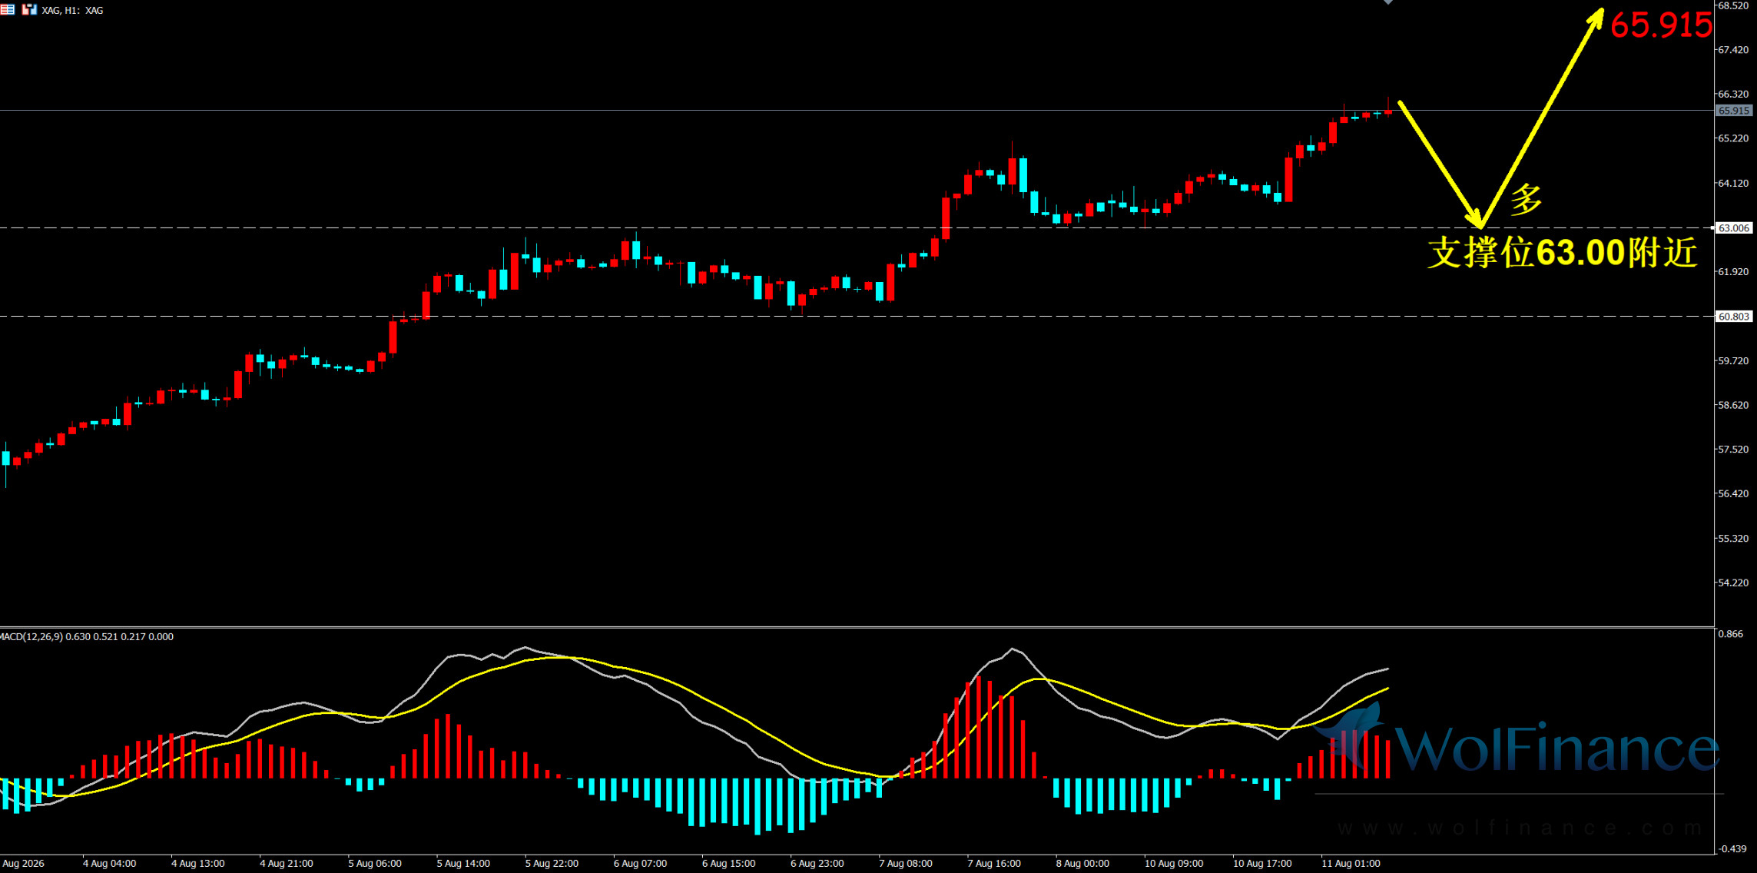Click the 65.915 current price tag on the axis
The image size is (1757, 873).
tap(1734, 111)
